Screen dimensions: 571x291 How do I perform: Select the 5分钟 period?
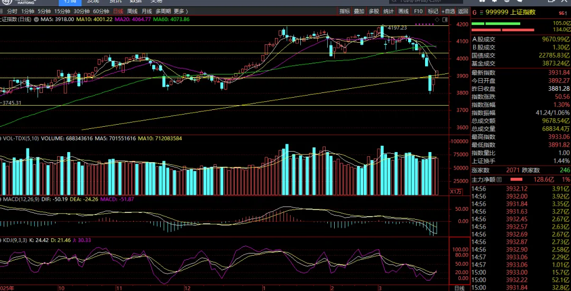pos(44,11)
